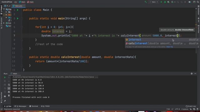Open Search Everywhere magnifier icon
Screen dimensions: 200x112
coord(198,2)
